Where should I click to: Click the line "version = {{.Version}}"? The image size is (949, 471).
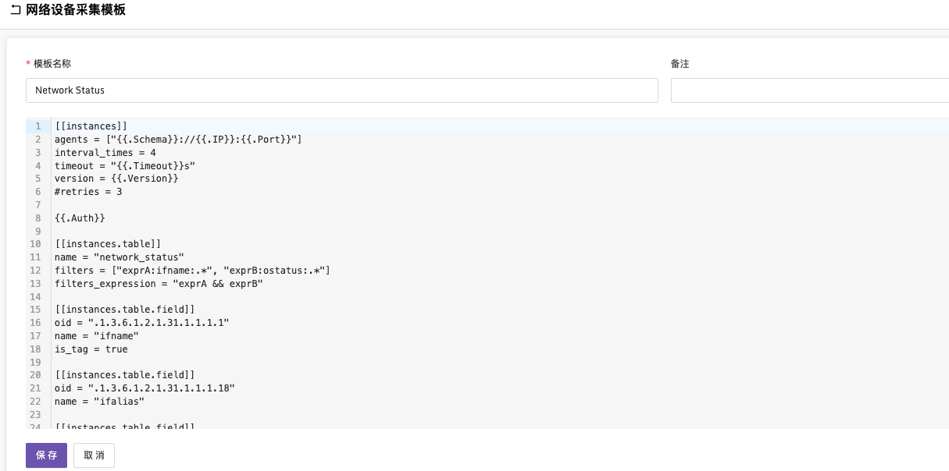pos(116,179)
